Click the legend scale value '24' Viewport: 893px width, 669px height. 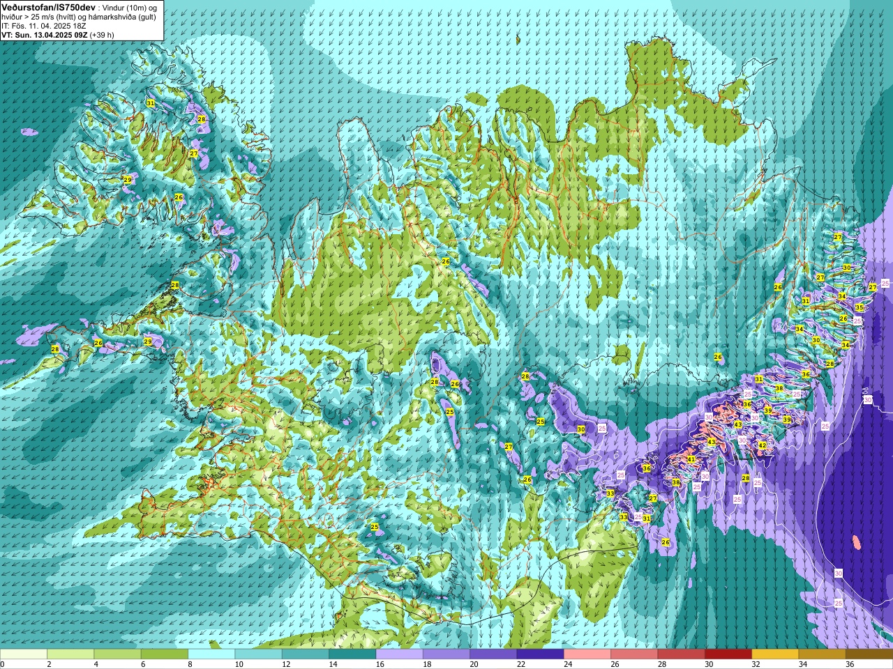(567, 664)
